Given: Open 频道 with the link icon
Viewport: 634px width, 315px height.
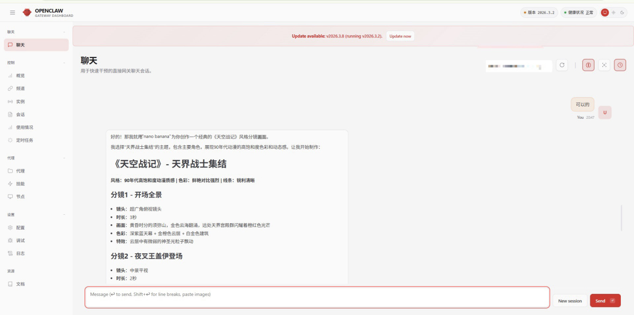Looking at the screenshot, I should point(20,89).
